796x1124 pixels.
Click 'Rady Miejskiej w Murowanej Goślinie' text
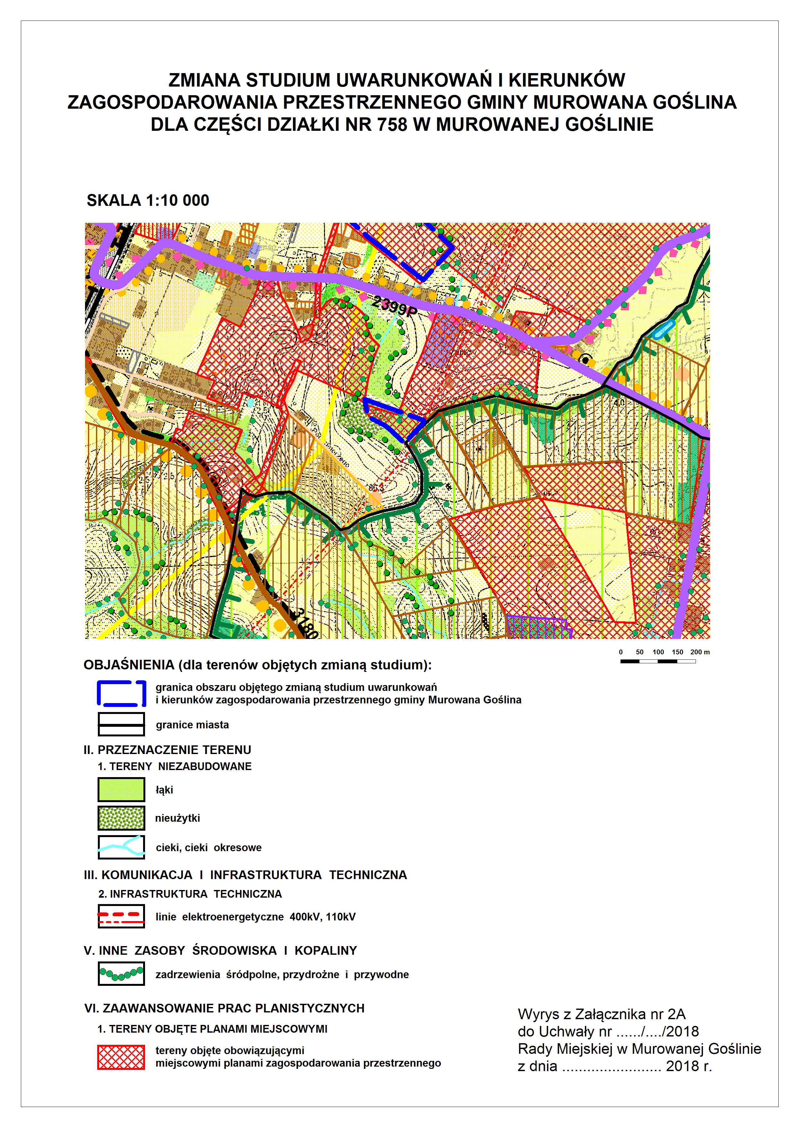tap(639, 1049)
